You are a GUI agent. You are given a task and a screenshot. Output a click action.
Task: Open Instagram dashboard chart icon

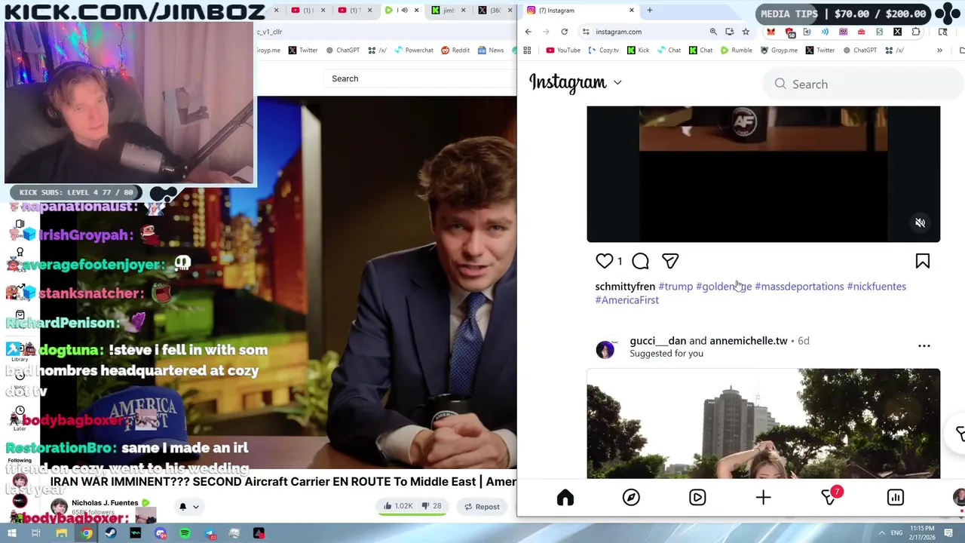[896, 498]
